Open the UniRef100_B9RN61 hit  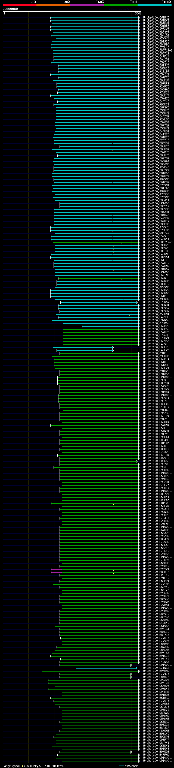pyautogui.click(x=156, y=23)
